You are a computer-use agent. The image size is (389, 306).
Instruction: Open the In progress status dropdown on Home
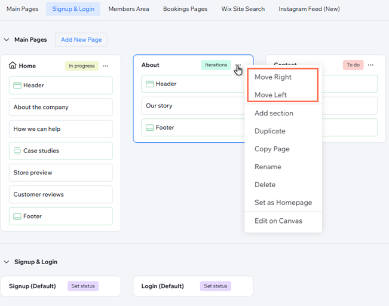click(82, 66)
